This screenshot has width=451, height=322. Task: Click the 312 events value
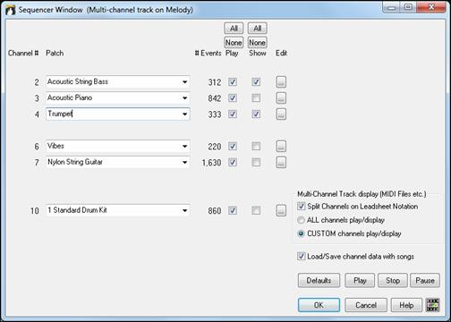click(x=215, y=82)
